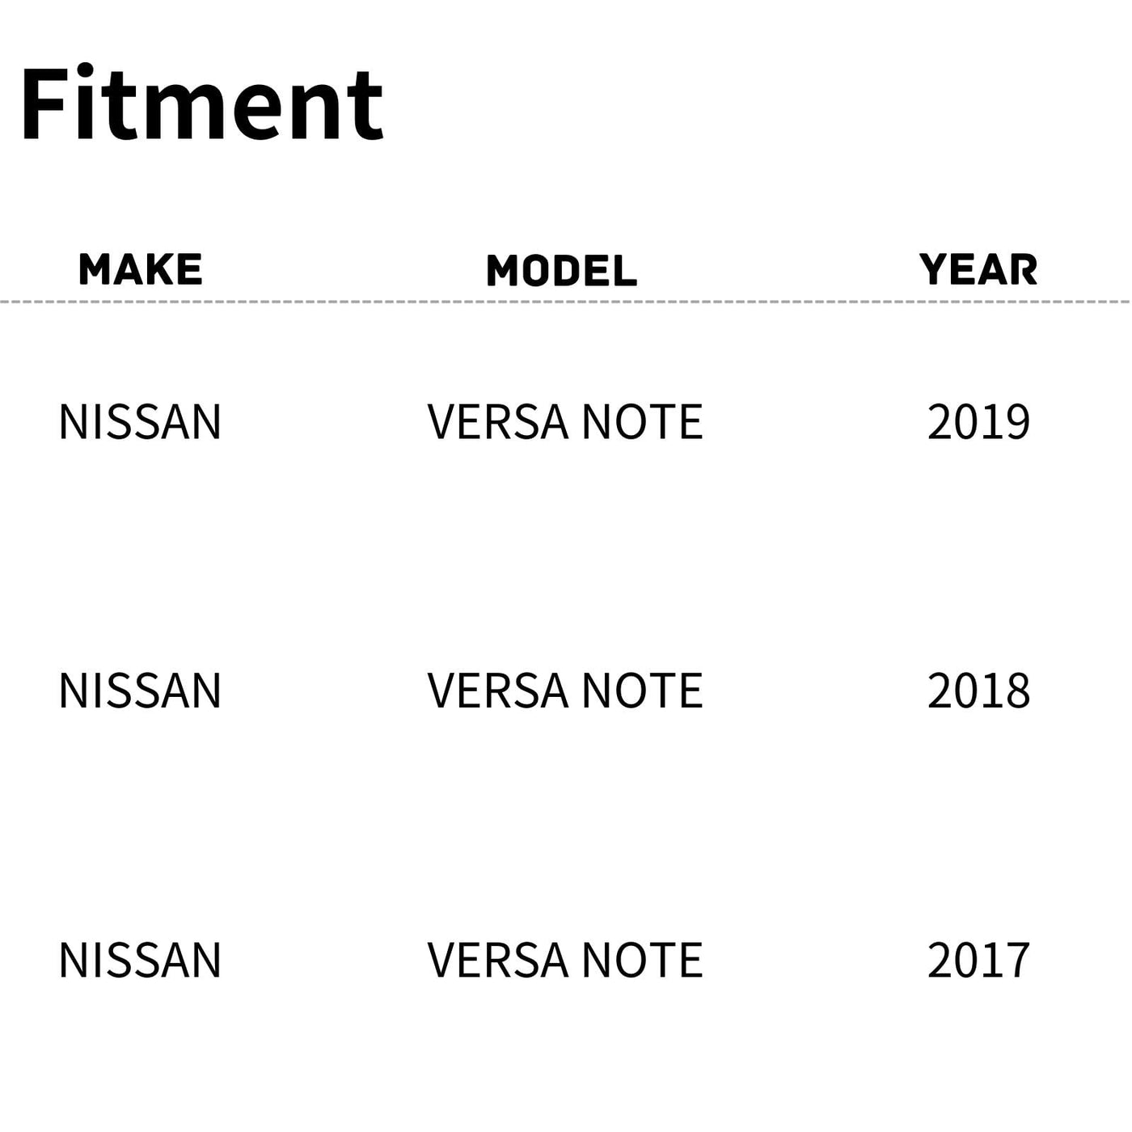
Task: Select the 2017 year value
Action: point(978,961)
